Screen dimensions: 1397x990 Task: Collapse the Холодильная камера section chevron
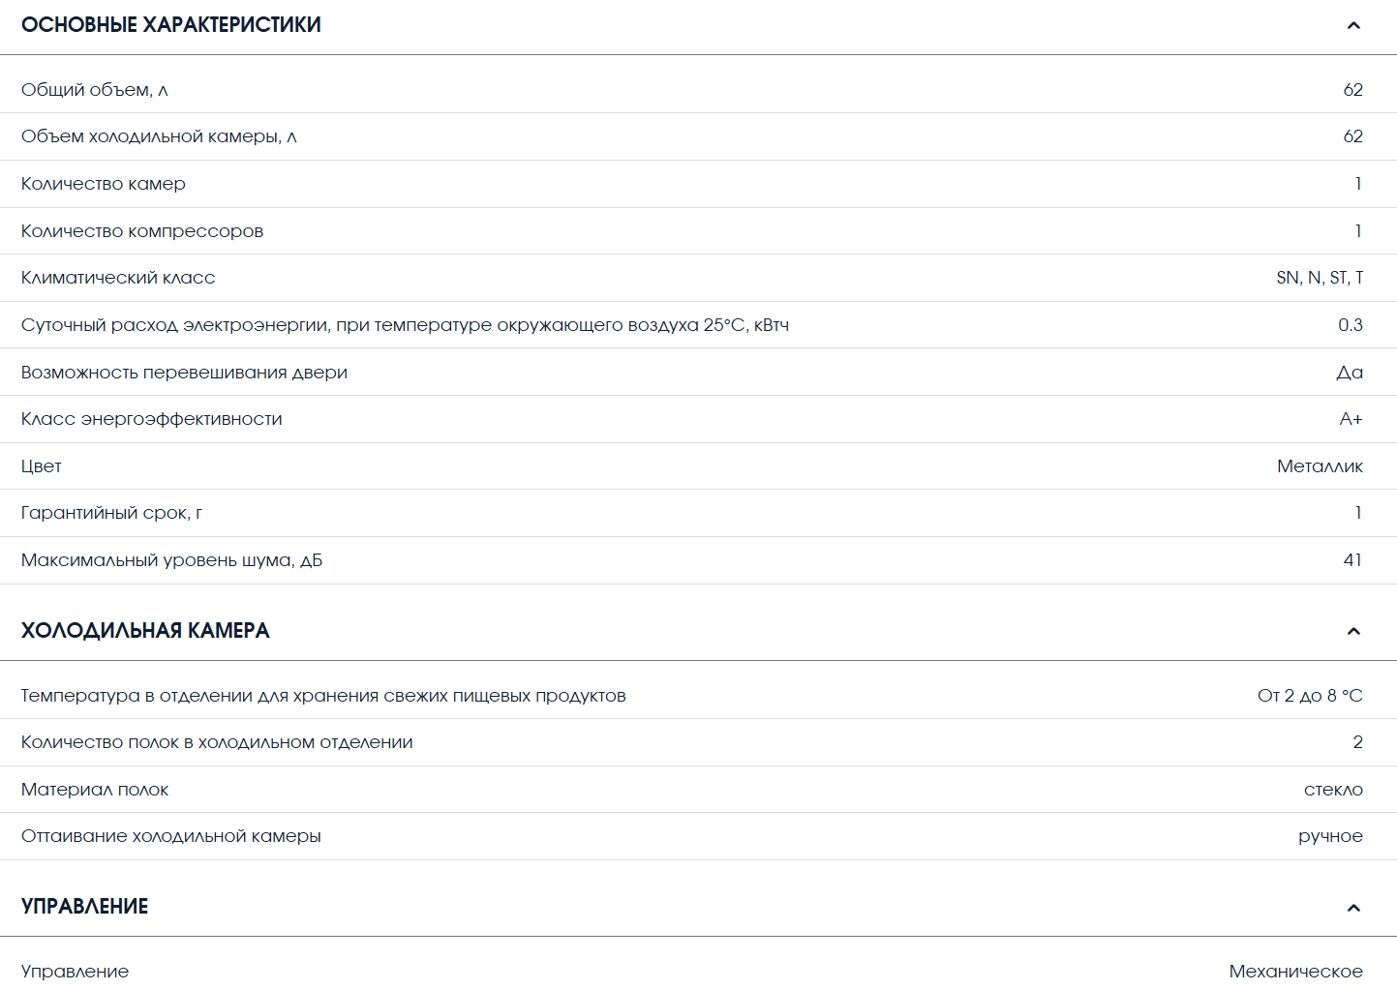coord(1353,631)
